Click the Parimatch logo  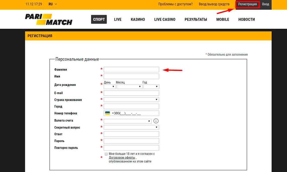tap(49, 19)
